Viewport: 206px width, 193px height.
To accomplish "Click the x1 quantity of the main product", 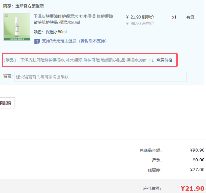I will pyautogui.click(x=174, y=17).
